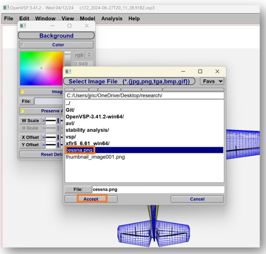Viewport: 266px width, 254px height.
Task: Select thumbnail_image001.png in the file list
Action: [x=95, y=157]
